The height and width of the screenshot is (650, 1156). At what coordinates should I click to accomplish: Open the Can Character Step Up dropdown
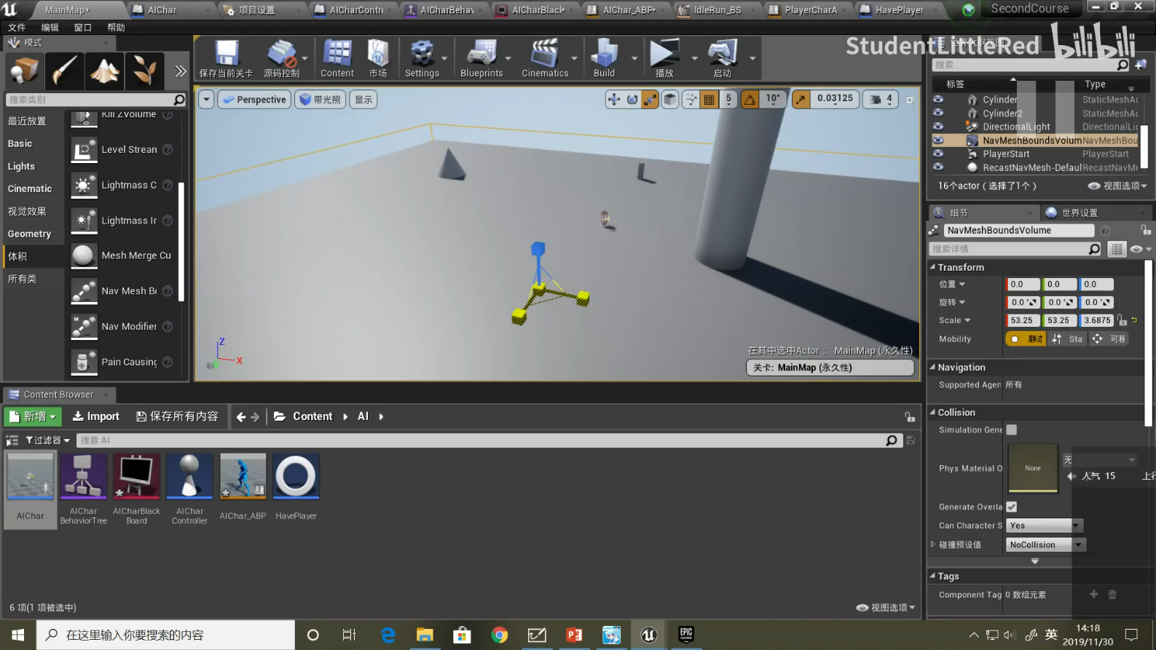pyautogui.click(x=1045, y=526)
